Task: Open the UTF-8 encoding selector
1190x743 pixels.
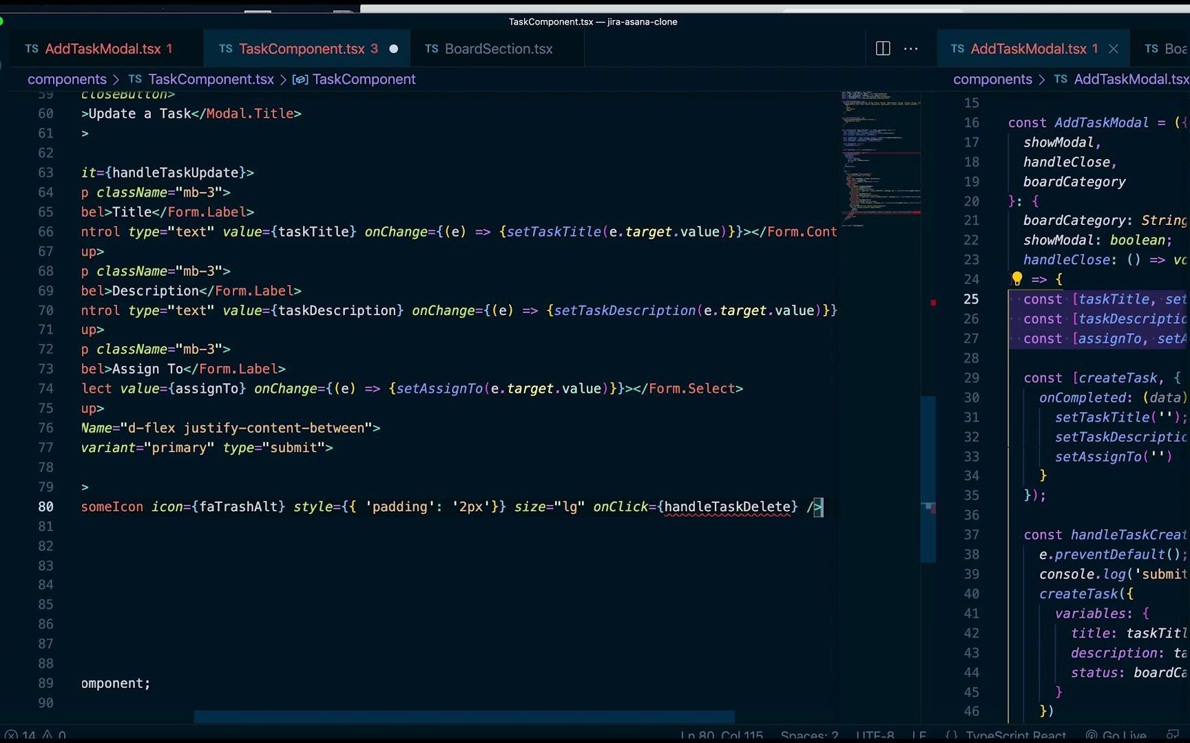Action: (x=874, y=735)
